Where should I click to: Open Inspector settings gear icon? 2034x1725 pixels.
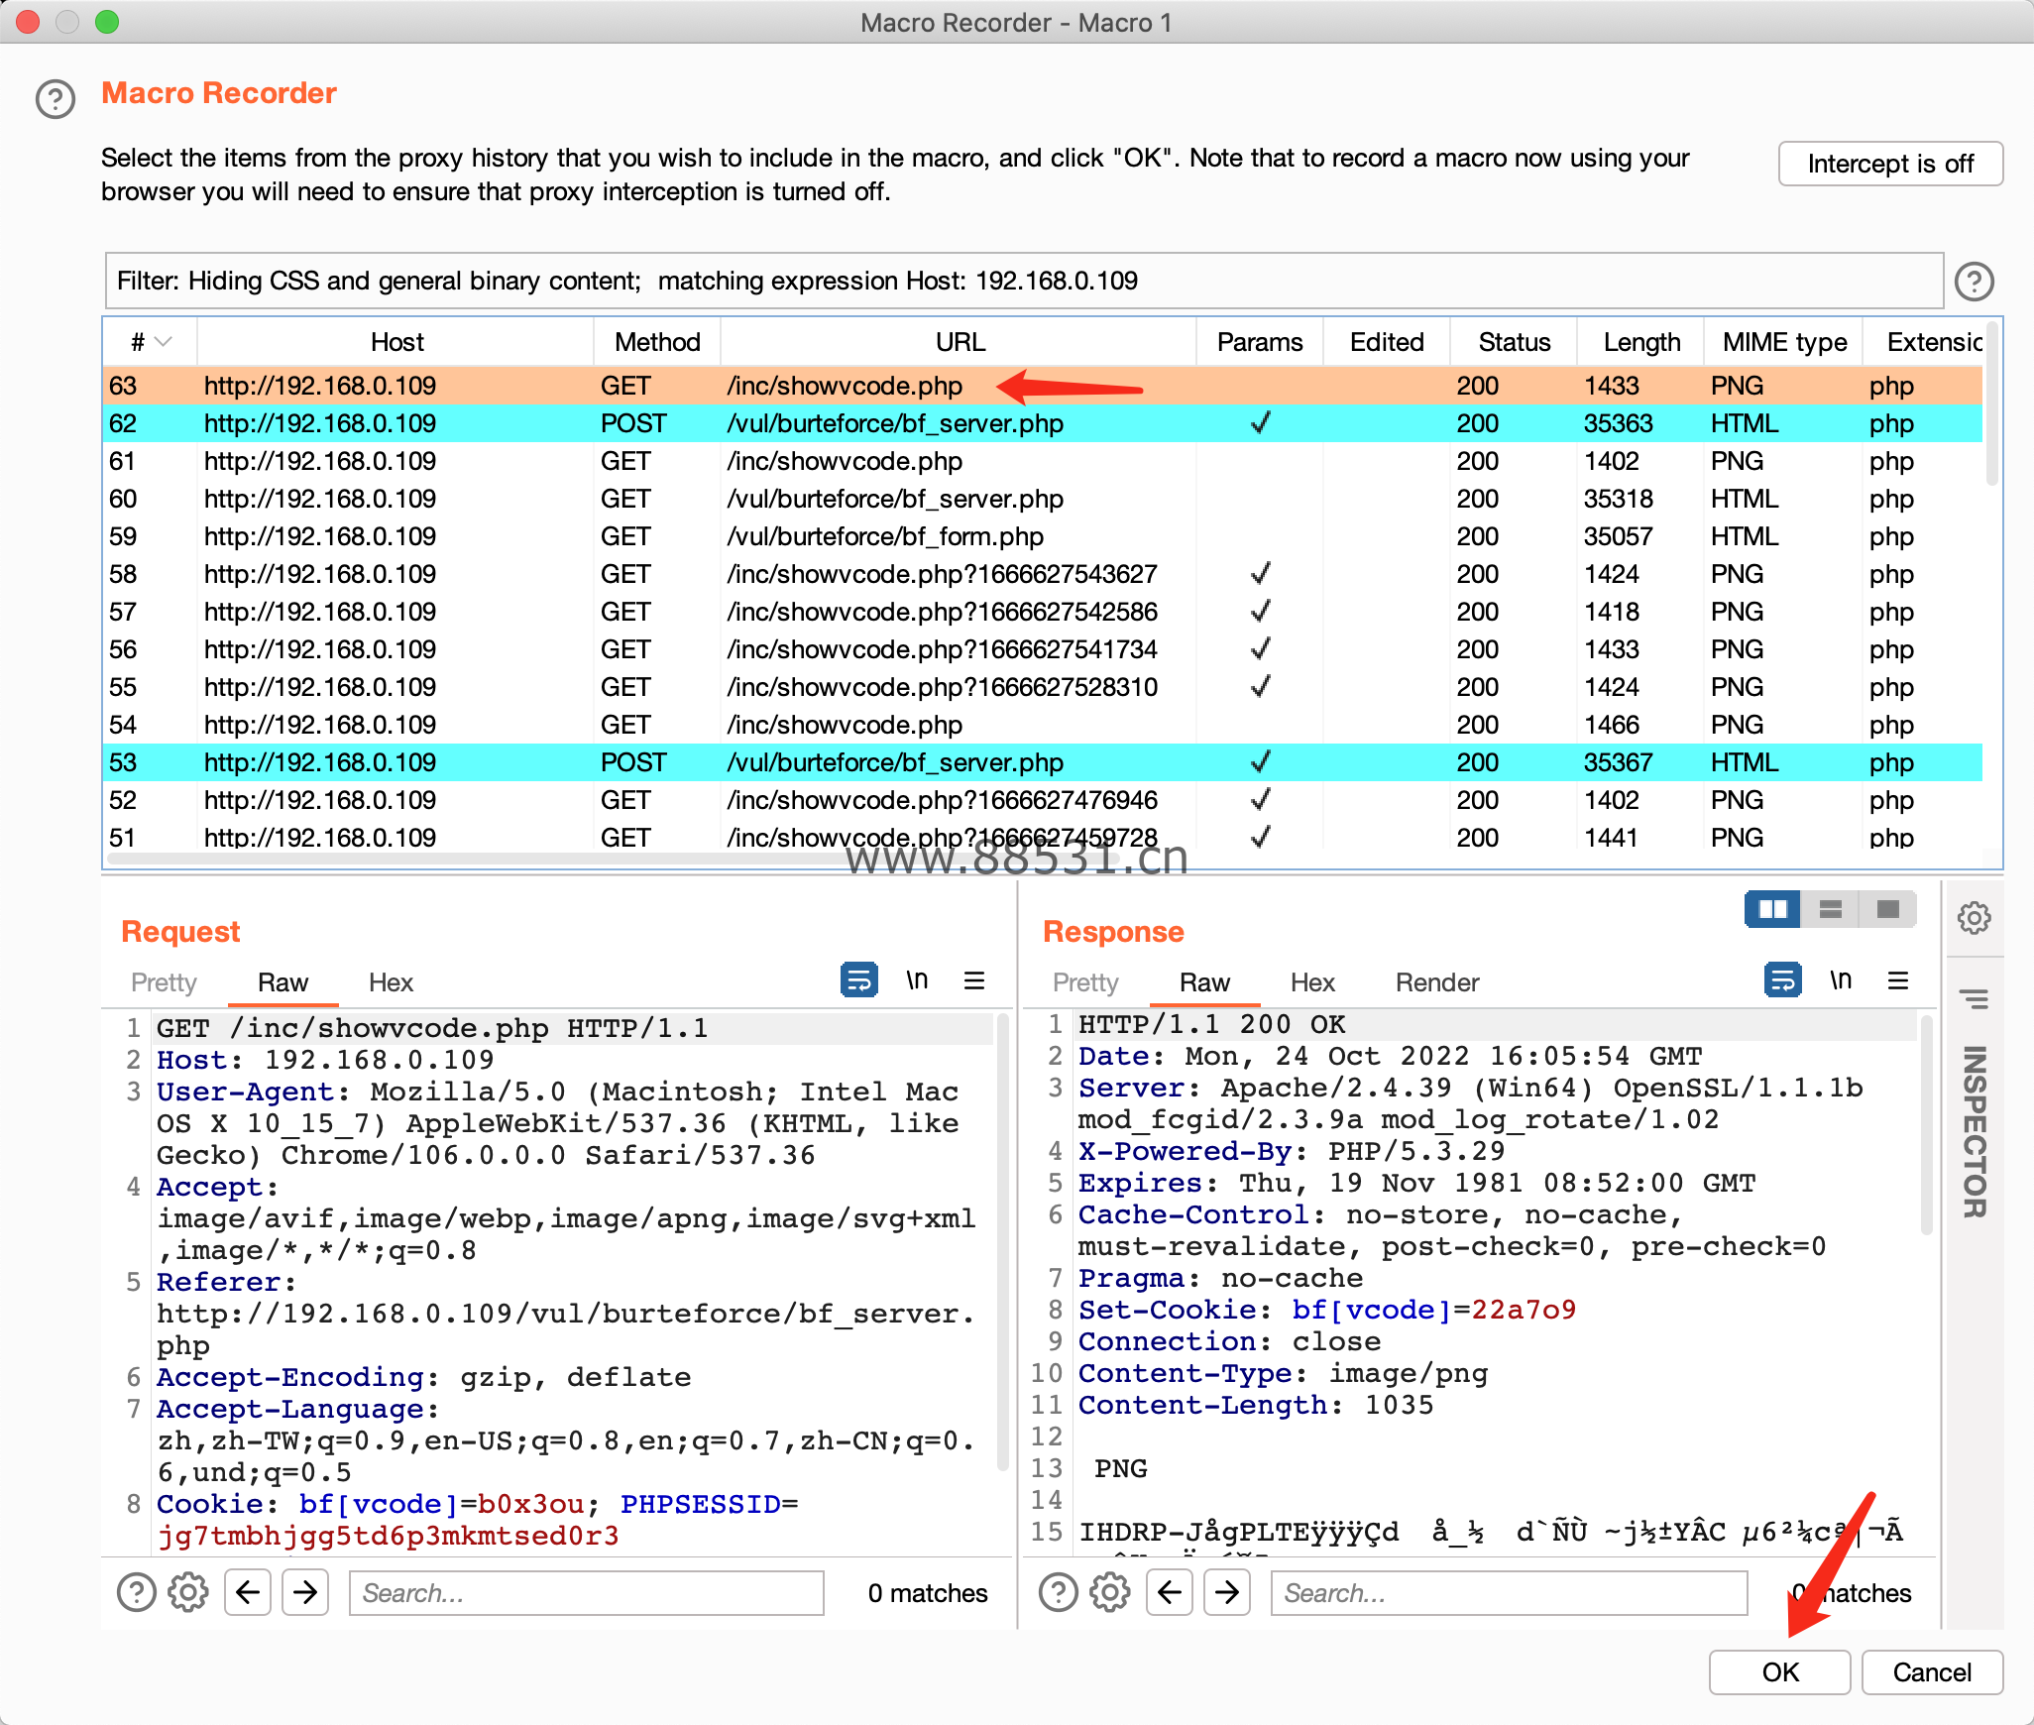pyautogui.click(x=1974, y=918)
